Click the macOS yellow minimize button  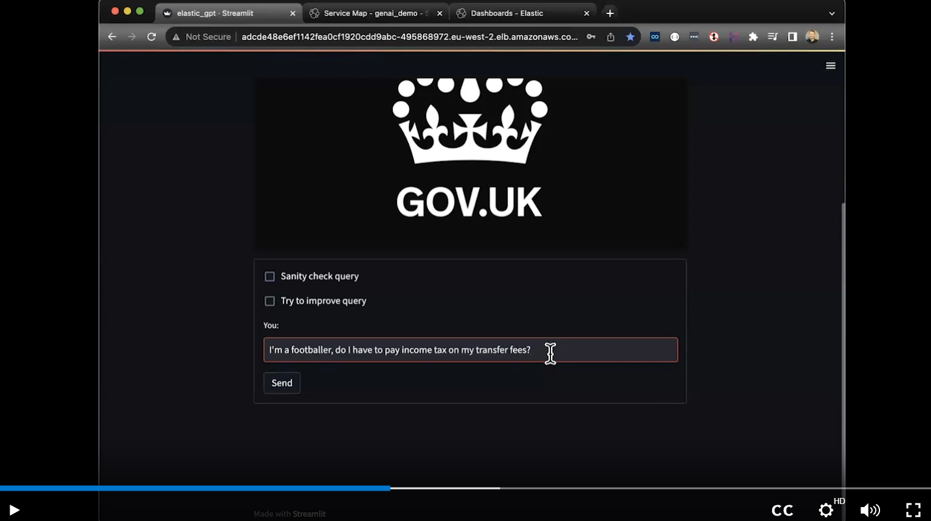coord(127,11)
